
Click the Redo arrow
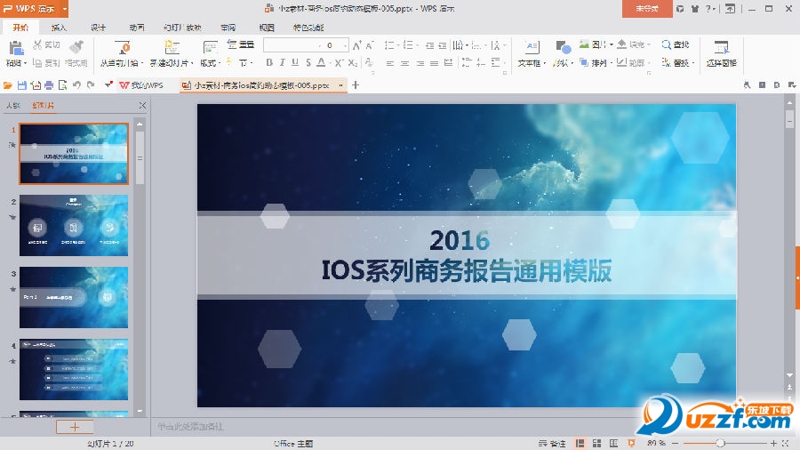(91, 85)
